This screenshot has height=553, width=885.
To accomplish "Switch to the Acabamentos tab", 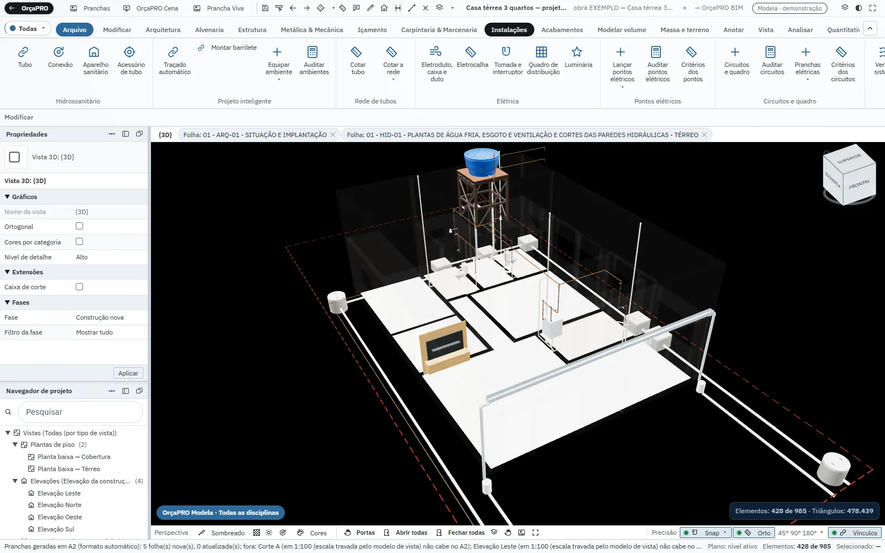I will (562, 30).
